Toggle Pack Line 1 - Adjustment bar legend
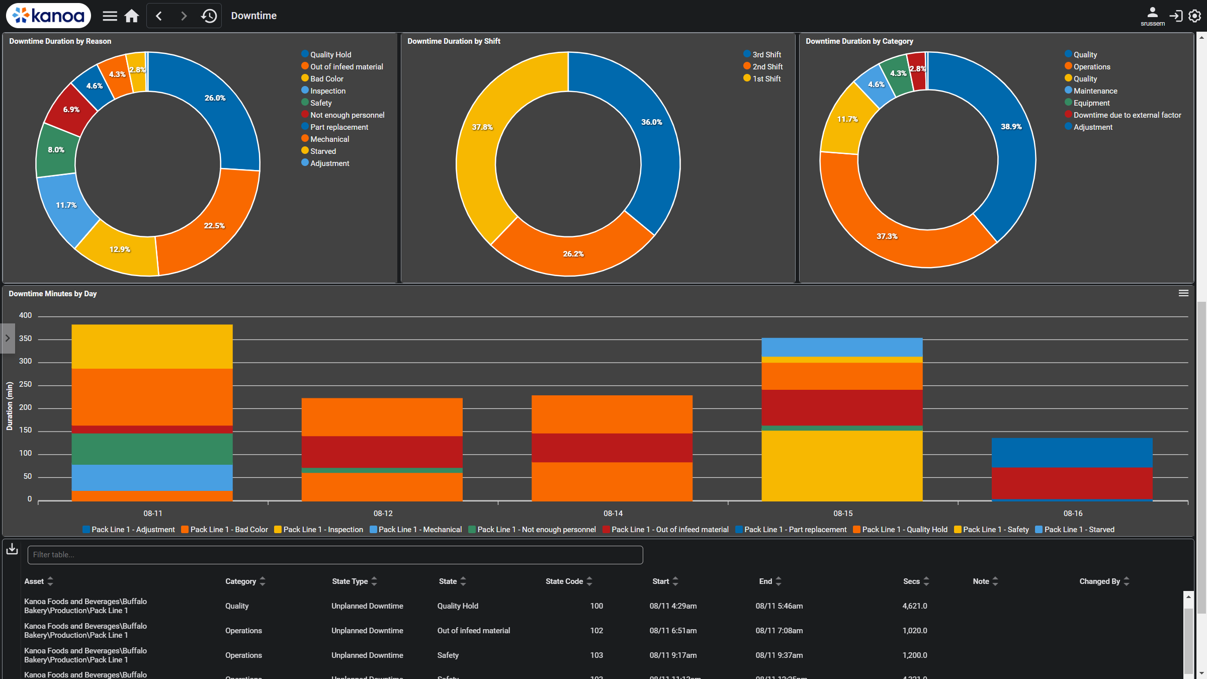Image resolution: width=1207 pixels, height=679 pixels. [x=129, y=529]
